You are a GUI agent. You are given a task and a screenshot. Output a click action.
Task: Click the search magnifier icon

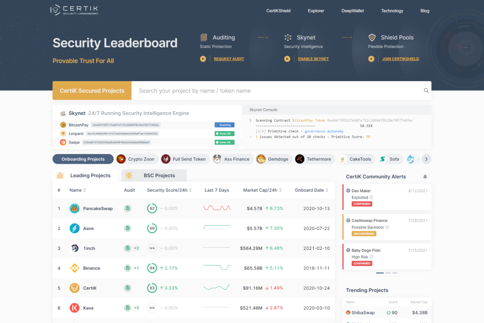click(x=426, y=91)
